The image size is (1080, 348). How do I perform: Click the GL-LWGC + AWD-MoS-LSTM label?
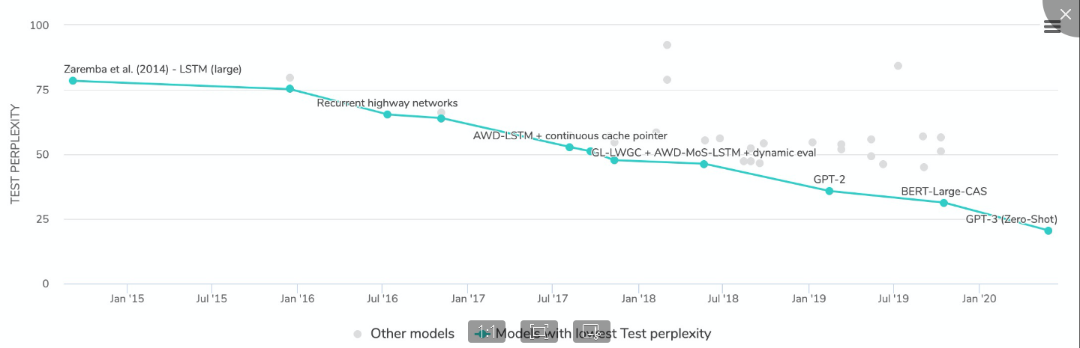click(703, 153)
